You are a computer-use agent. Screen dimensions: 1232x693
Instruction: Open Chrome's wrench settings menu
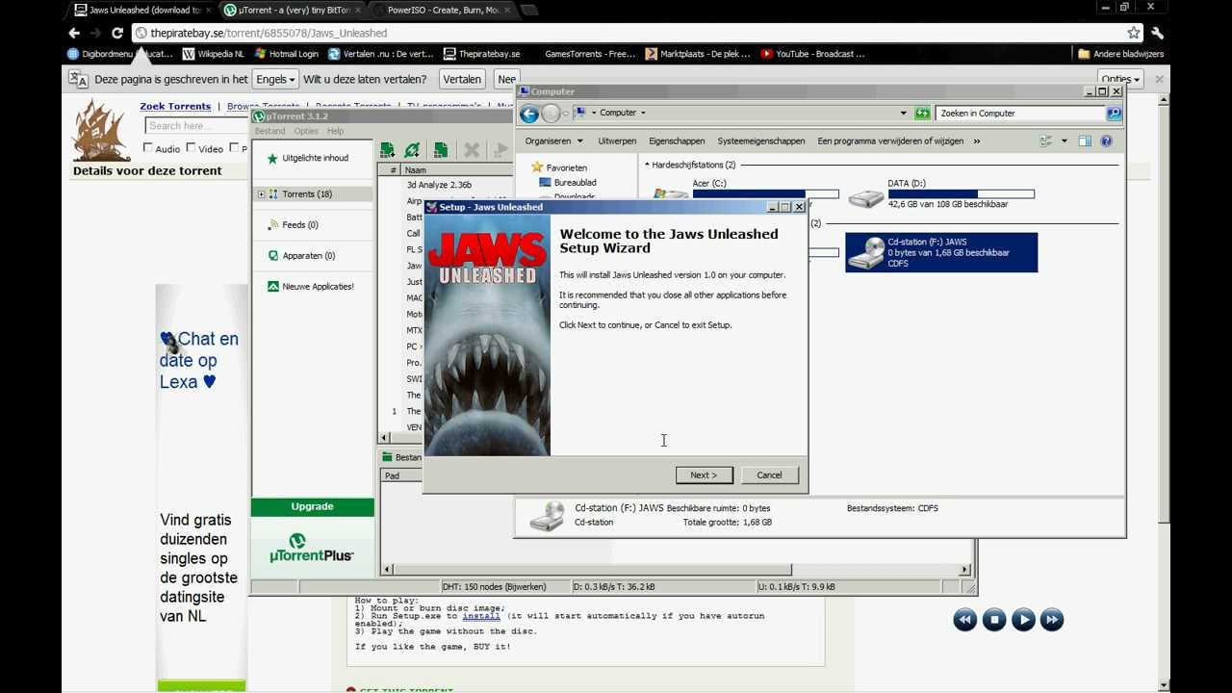(x=1158, y=33)
